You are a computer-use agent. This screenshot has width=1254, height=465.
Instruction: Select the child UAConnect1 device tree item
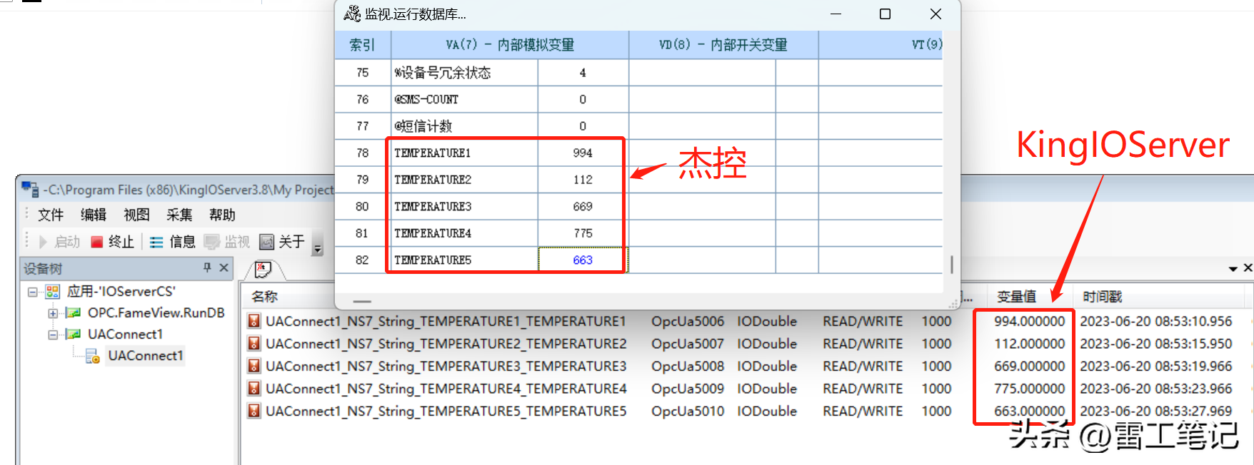[146, 356]
